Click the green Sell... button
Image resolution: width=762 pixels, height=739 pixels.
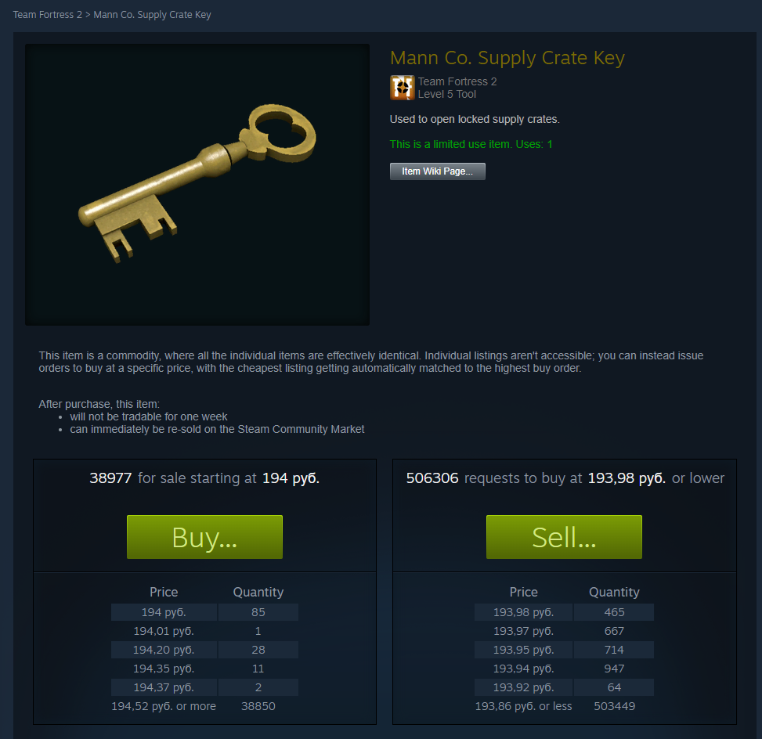(x=564, y=537)
